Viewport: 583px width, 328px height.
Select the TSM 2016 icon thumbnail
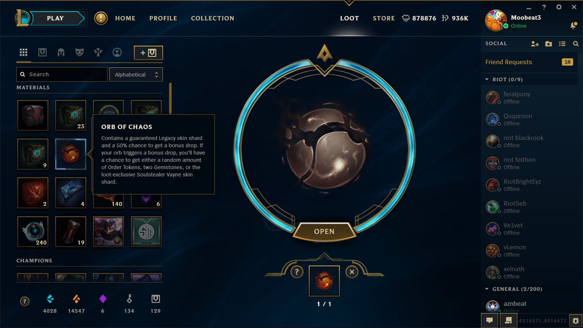tap(146, 232)
